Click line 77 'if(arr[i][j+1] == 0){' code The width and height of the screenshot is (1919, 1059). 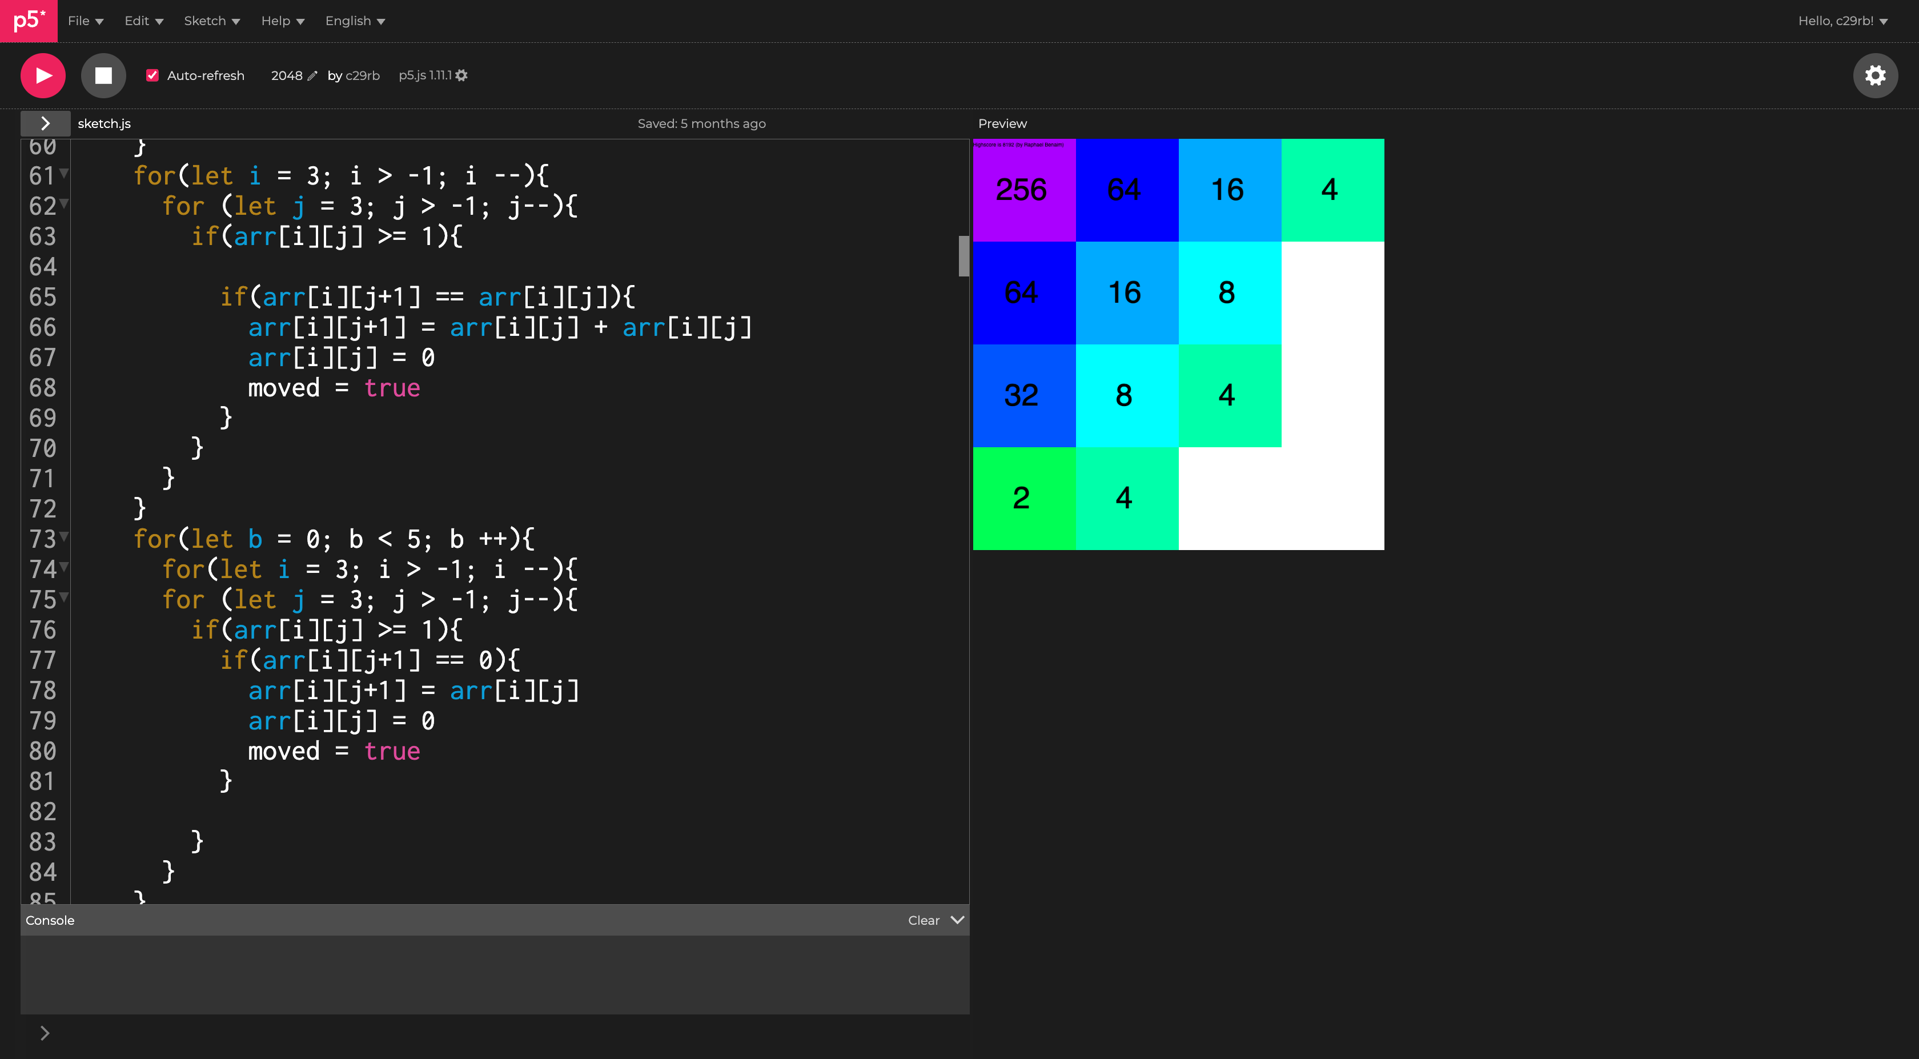coord(370,660)
